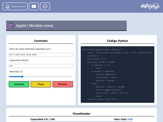Image resolution: width=163 pixels, height=122 pixels.
Task: Click the Capacidad: 0.0 / 100 label
Action: point(43,119)
